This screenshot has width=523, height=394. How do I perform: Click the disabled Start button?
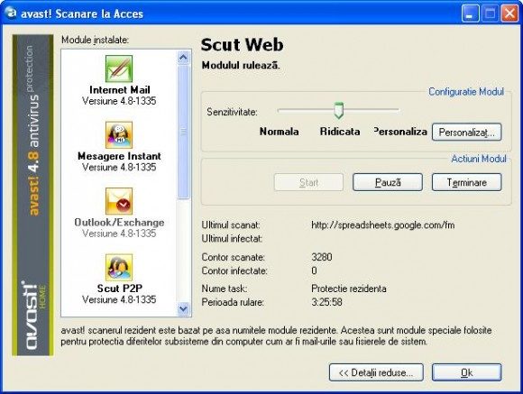[x=308, y=182]
